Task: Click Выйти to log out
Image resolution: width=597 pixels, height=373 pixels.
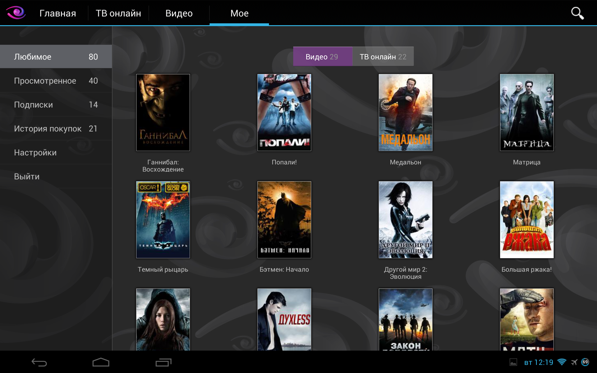Action: pos(56,176)
